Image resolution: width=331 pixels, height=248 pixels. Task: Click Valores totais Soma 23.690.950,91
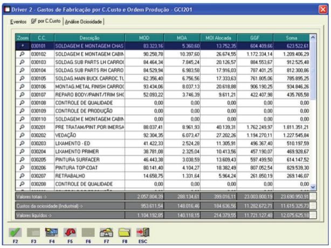294,196
